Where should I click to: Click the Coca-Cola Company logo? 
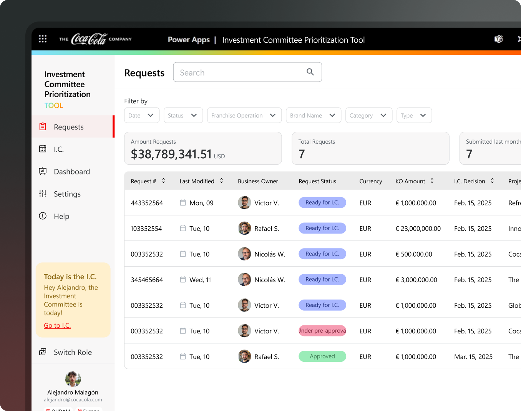click(95, 39)
